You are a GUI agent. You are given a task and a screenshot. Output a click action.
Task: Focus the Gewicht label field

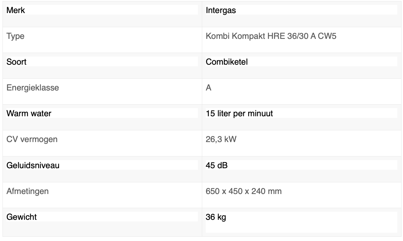tap(102, 217)
